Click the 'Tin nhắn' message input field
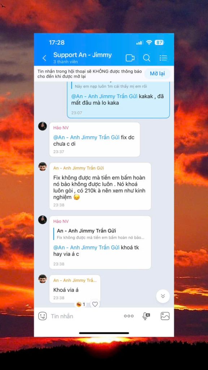 (x=85, y=316)
